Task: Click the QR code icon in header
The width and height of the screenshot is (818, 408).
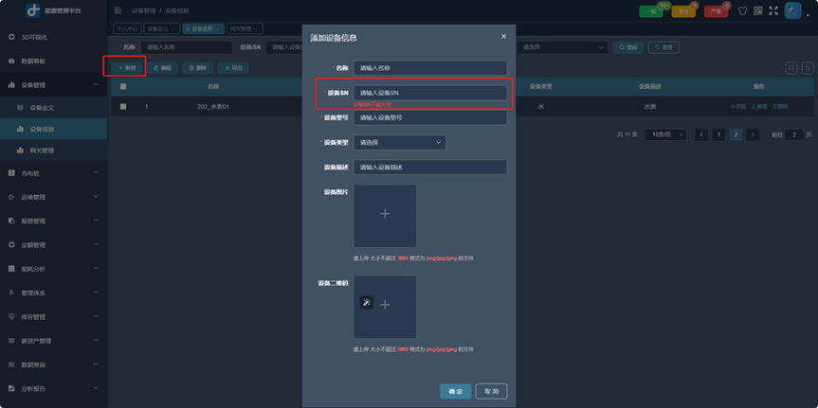Action: coord(758,10)
